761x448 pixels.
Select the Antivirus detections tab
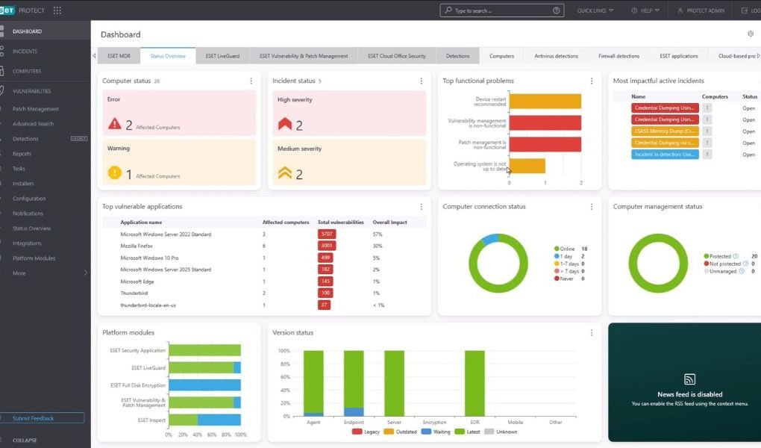pos(556,56)
